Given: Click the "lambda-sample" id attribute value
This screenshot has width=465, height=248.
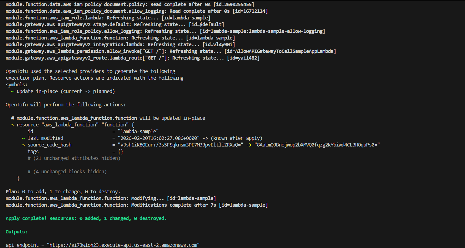Looking at the screenshot, I should (x=138, y=131).
